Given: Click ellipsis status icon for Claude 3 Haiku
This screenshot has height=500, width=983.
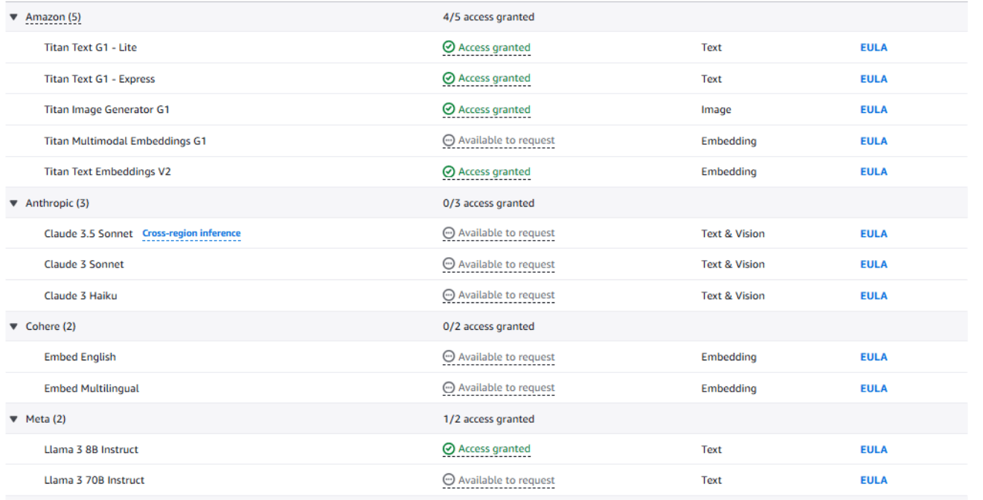Looking at the screenshot, I should (449, 296).
